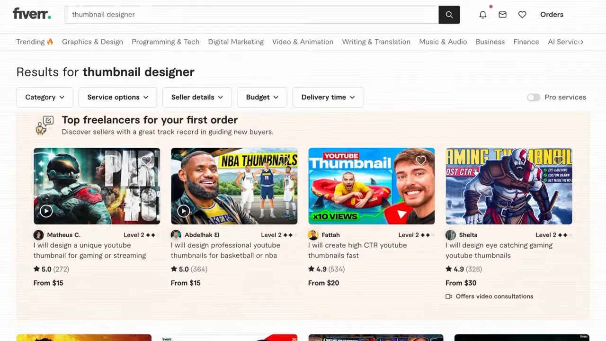
Task: Open the Delivery time filter
Action: coord(328,97)
